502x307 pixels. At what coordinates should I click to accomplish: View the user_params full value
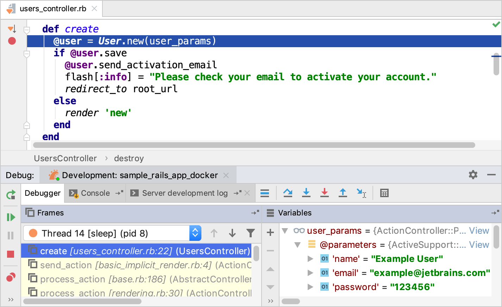(x=479, y=231)
